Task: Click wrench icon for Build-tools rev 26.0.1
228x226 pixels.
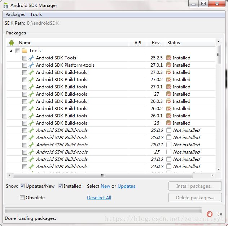Action: pos(31,116)
